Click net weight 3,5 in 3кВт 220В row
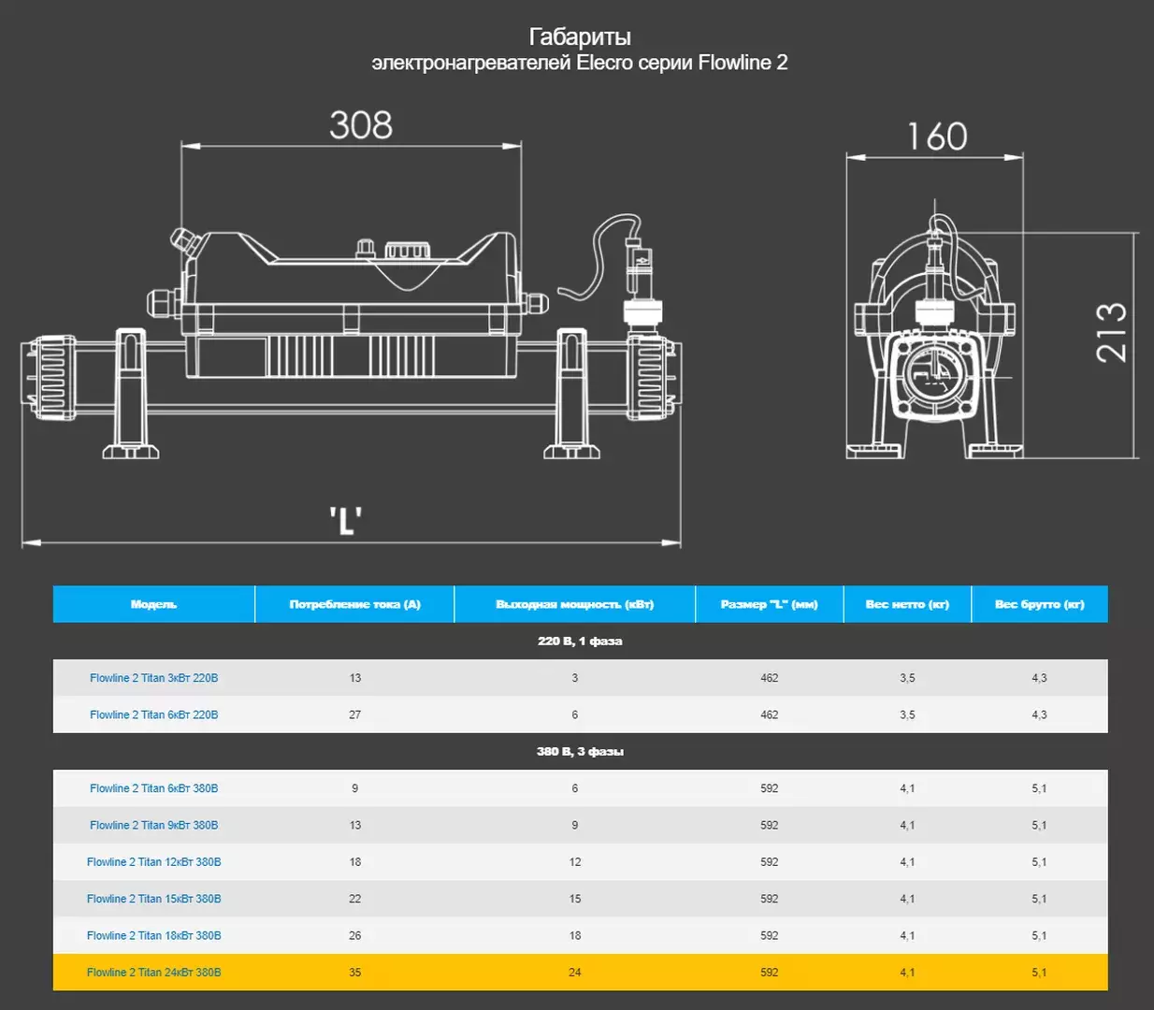 (x=907, y=678)
